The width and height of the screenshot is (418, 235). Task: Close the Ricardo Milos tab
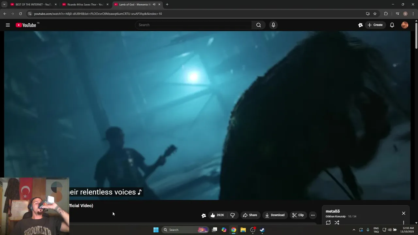click(107, 5)
